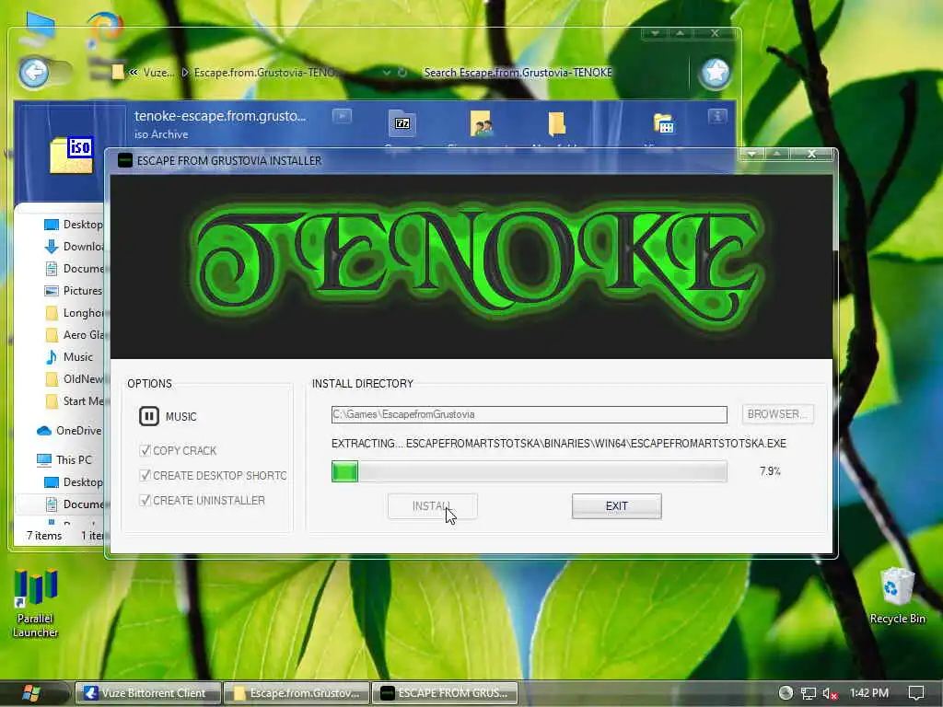This screenshot has height=707, width=943.
Task: Go back in the Explorer window
Action: [x=34, y=73]
